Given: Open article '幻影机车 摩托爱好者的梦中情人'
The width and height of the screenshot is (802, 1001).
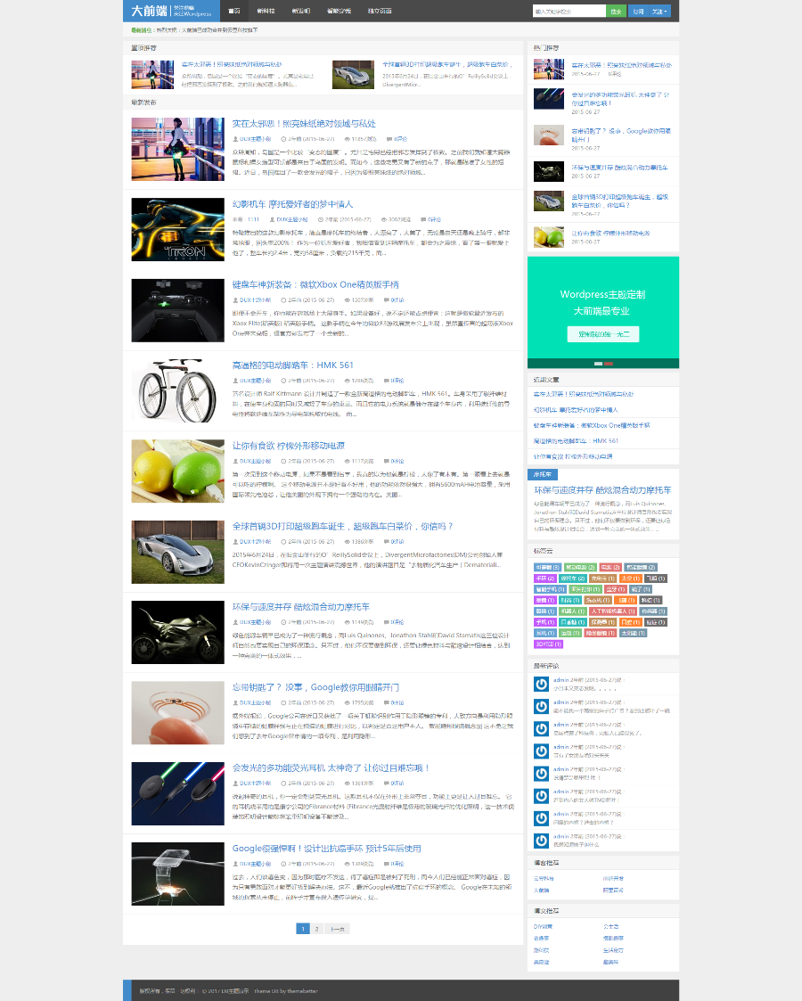Looking at the screenshot, I should point(292,204).
